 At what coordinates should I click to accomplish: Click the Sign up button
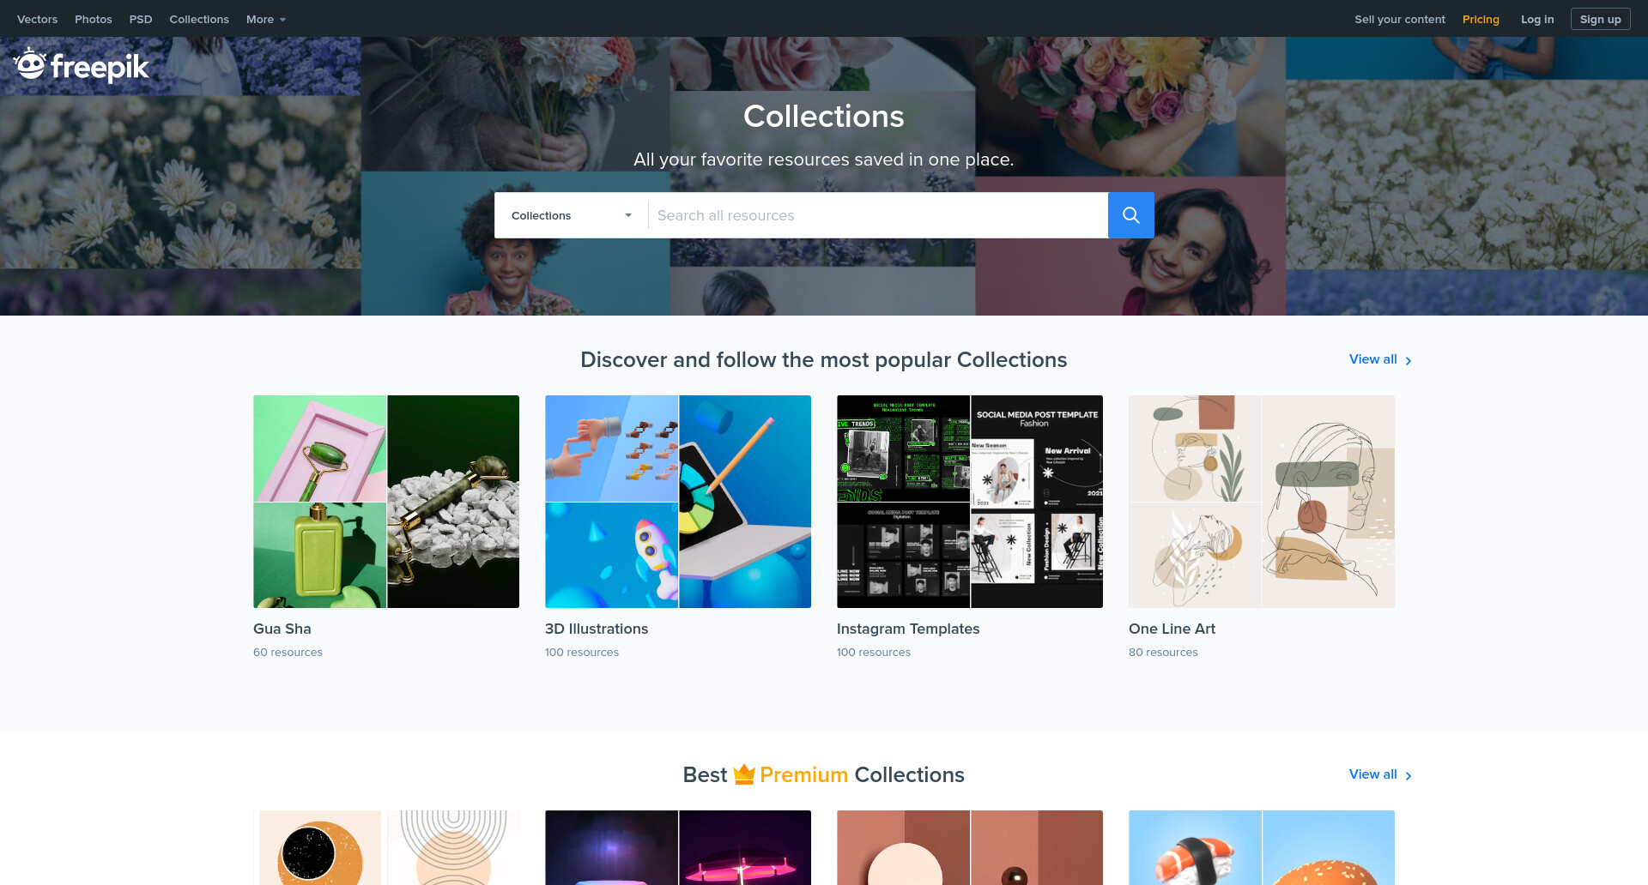1600,19
